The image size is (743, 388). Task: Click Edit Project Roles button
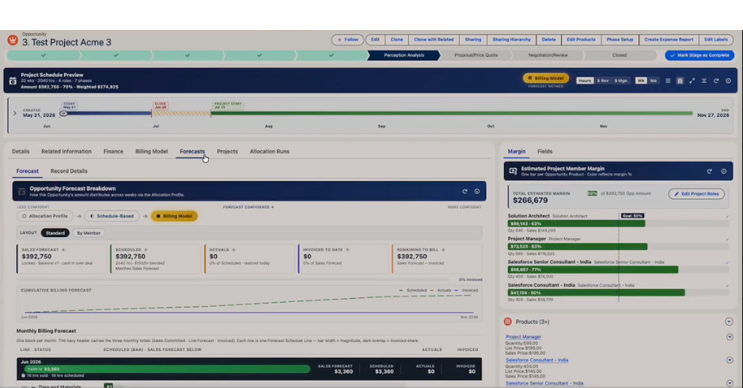coord(696,194)
